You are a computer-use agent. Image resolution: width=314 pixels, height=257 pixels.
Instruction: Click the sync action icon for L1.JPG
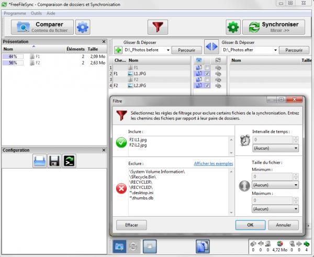pos(218,74)
